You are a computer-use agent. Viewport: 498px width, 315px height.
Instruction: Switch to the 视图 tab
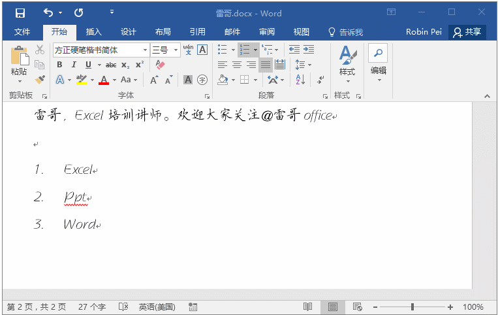click(301, 32)
